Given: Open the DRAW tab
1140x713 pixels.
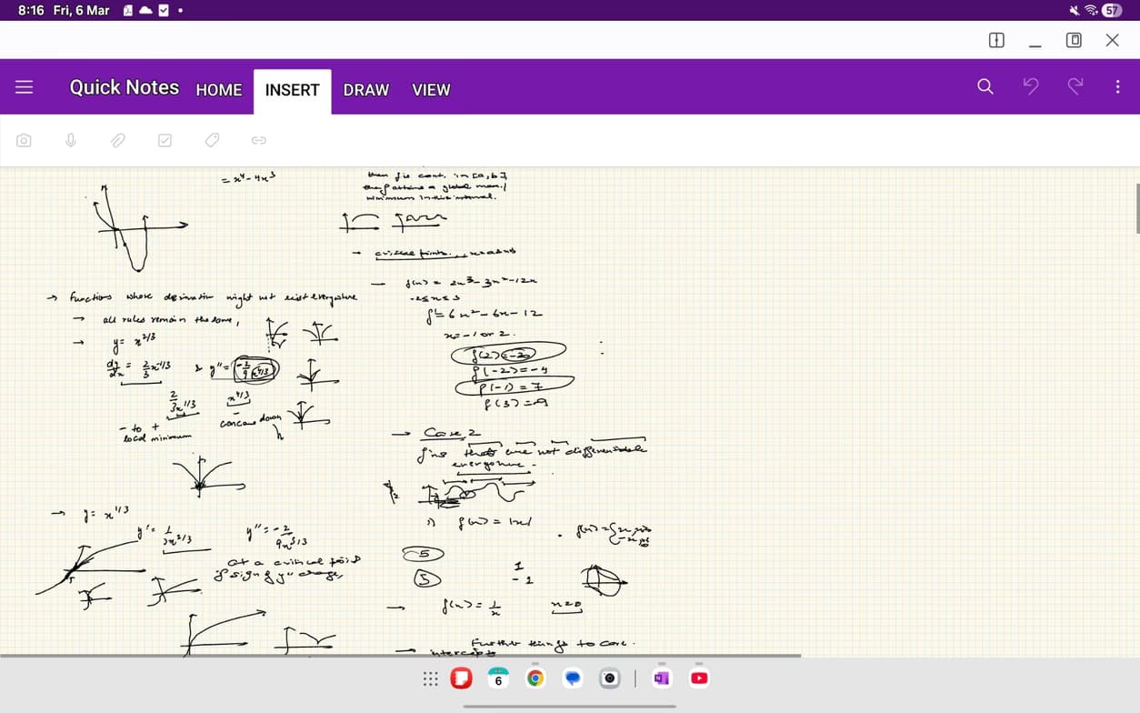Looking at the screenshot, I should 365,90.
